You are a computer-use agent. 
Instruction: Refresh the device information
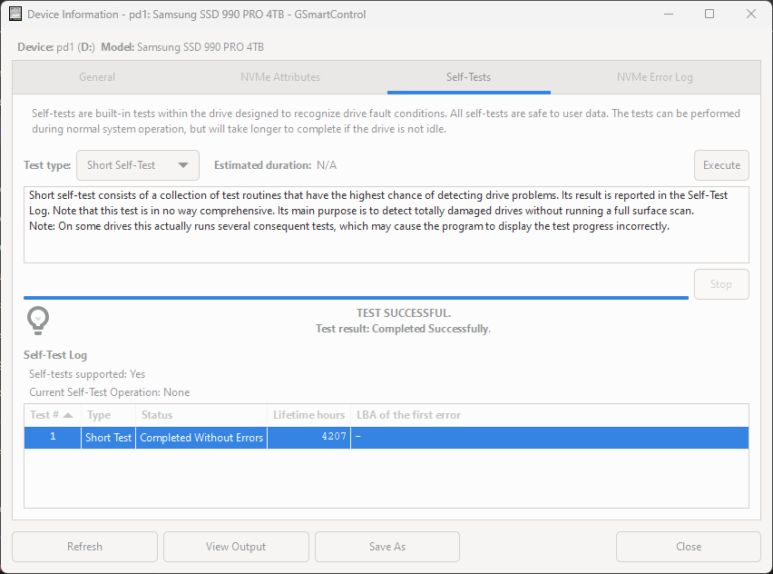point(84,546)
